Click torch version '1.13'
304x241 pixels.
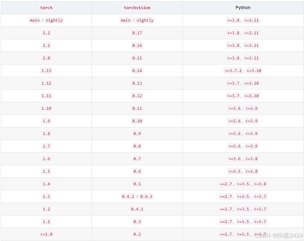tap(46, 71)
